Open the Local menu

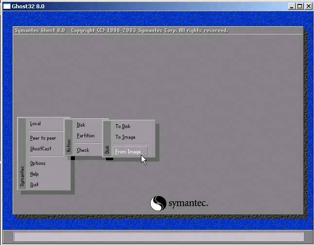point(35,124)
